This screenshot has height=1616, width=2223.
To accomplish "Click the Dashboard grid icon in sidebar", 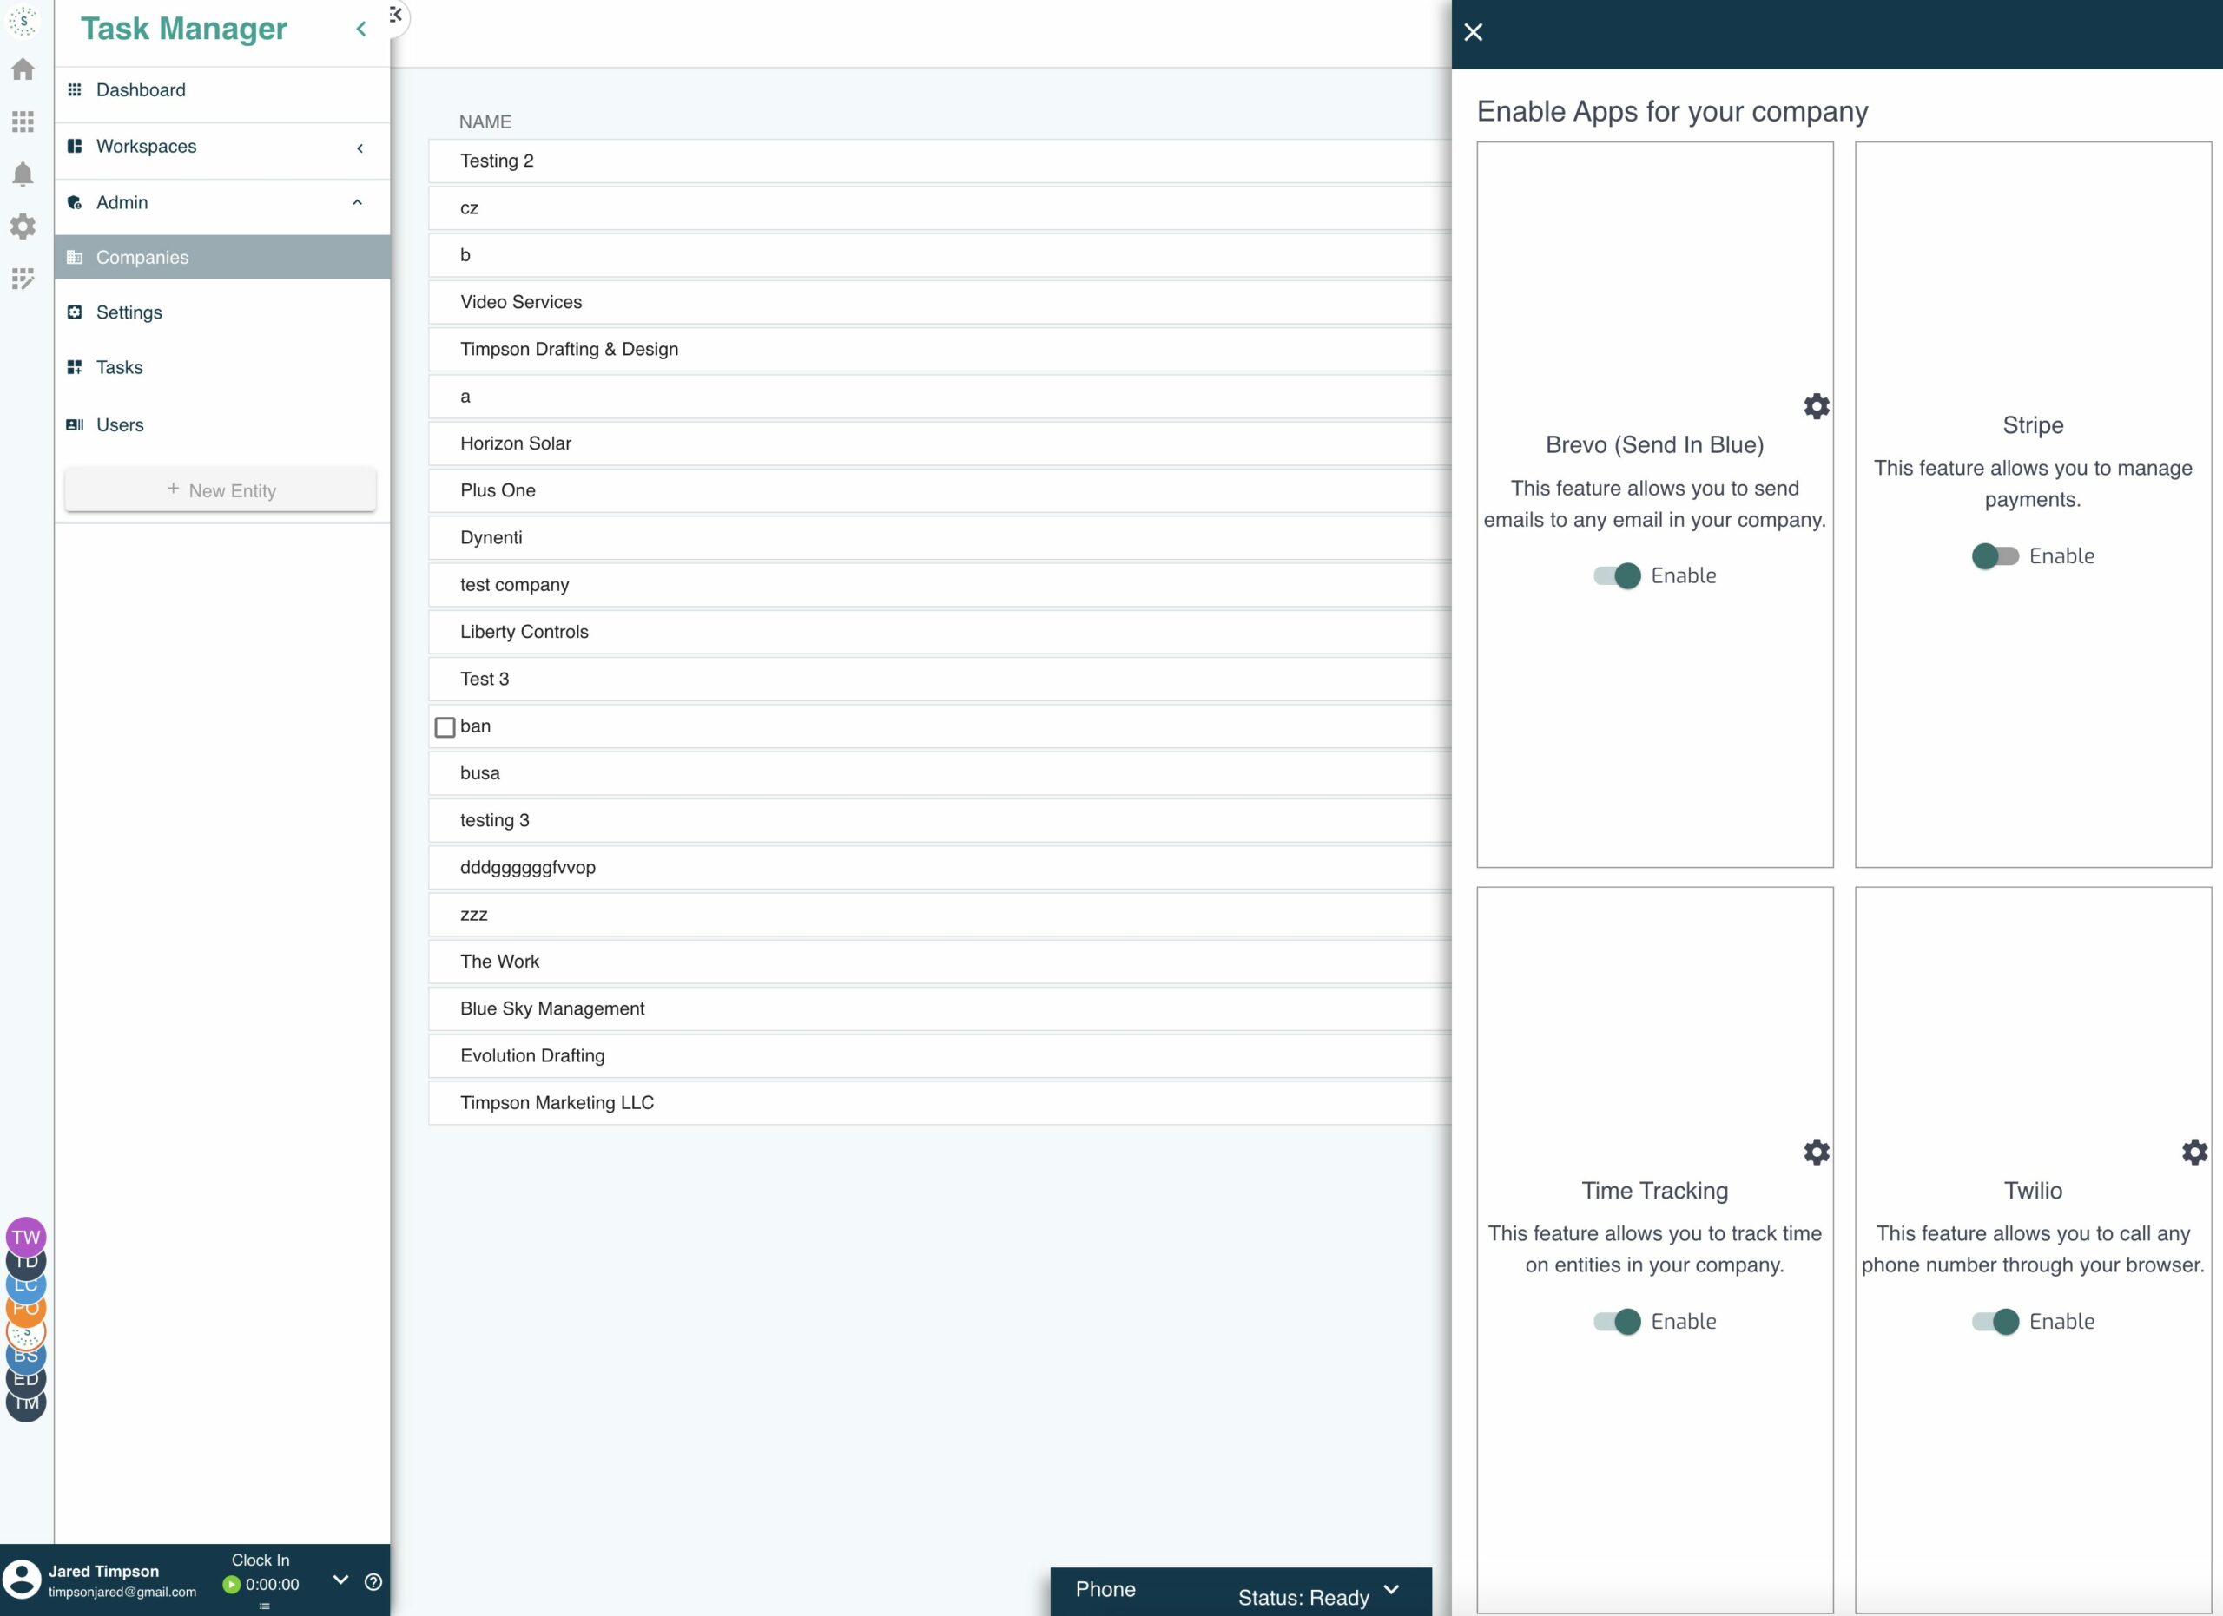I will click(x=75, y=90).
